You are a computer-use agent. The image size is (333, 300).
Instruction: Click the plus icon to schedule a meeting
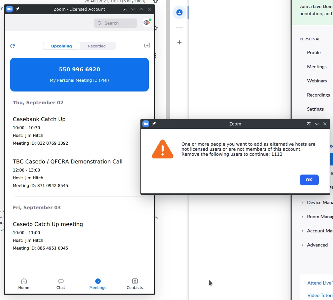[x=147, y=45]
